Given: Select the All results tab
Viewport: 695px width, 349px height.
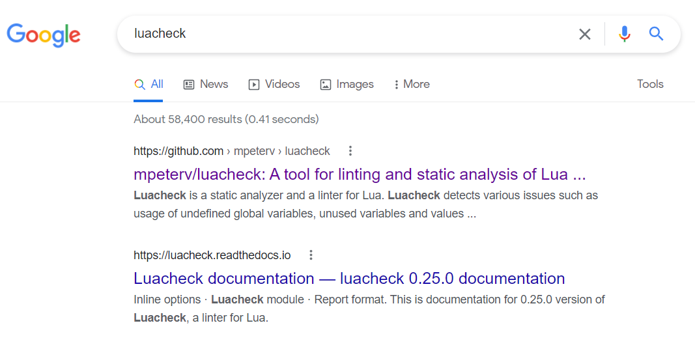Looking at the screenshot, I should pyautogui.click(x=149, y=84).
